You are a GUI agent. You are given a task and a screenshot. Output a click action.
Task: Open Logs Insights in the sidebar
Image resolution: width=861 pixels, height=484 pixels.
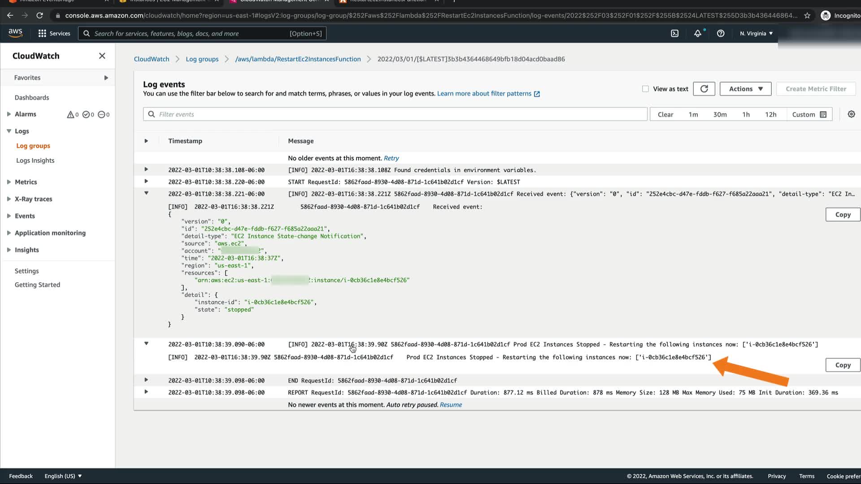[35, 160]
